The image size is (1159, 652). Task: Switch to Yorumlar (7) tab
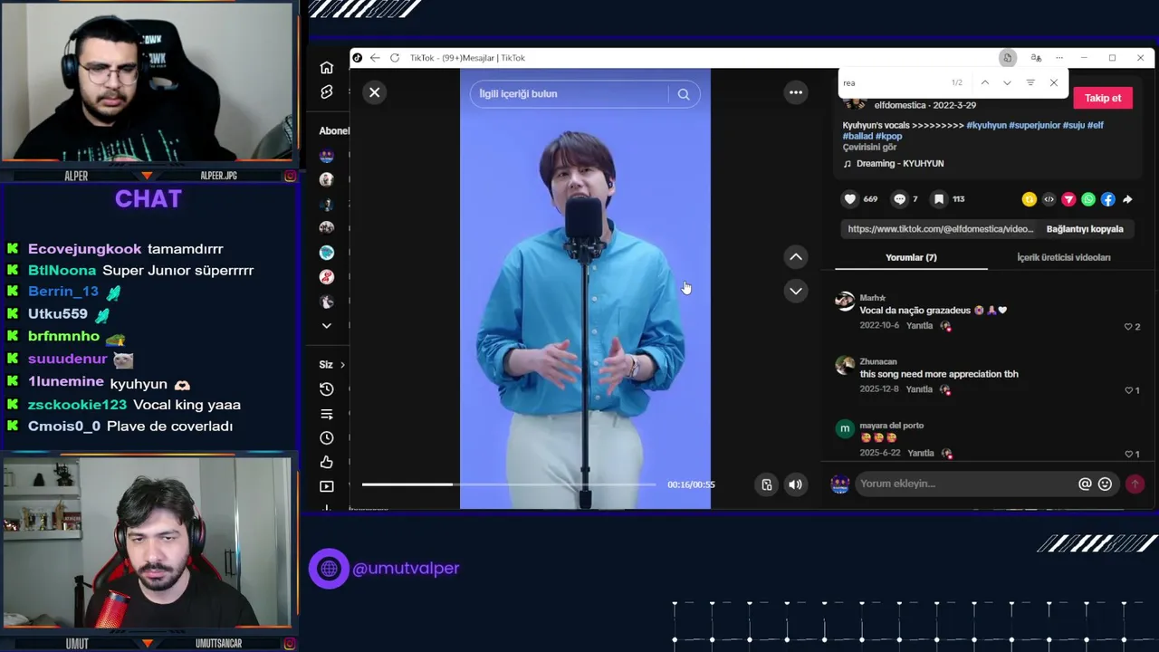pos(911,257)
